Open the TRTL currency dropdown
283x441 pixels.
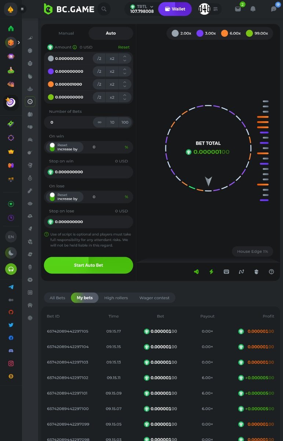(x=142, y=9)
